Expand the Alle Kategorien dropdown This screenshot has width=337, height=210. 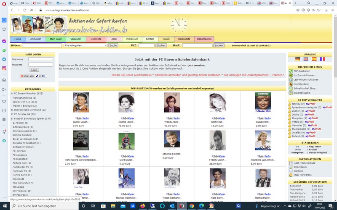pos(86,45)
